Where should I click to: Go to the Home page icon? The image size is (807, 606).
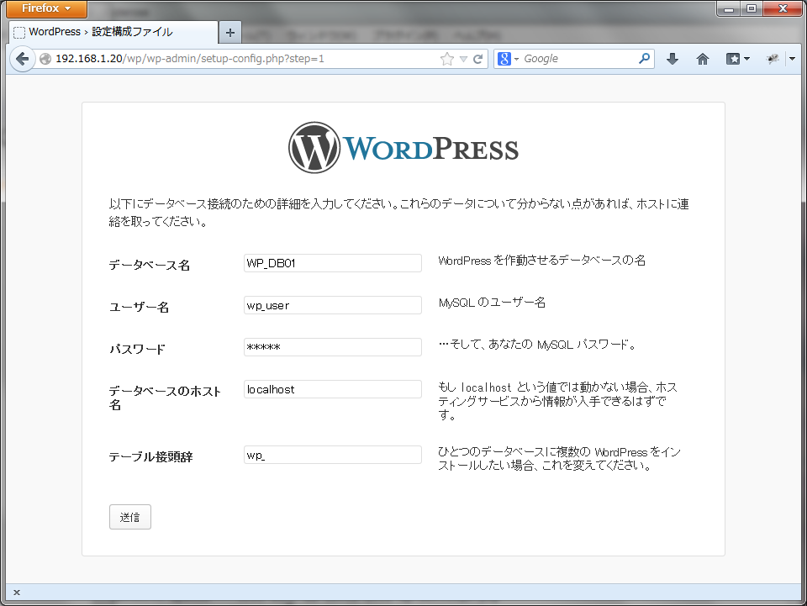pyautogui.click(x=703, y=59)
